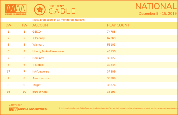This screenshot has width=178, height=115.
Task: Select the Amazon.com account
Action: tap(41, 78)
